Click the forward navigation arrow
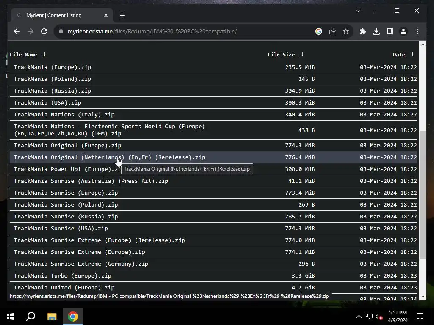Screen dimensions: 434x325 (31, 31)
